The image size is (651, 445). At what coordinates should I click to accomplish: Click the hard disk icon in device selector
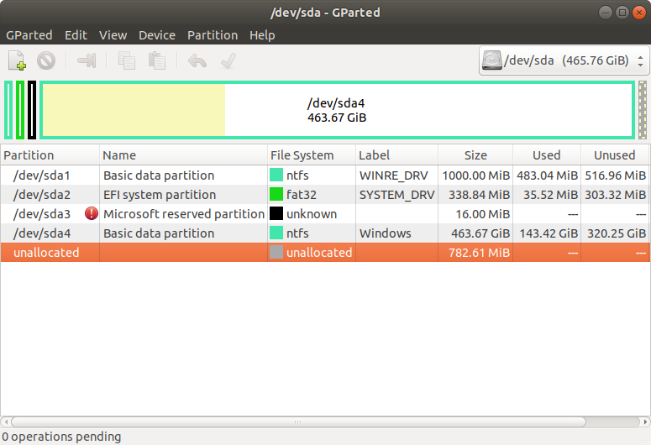point(492,60)
